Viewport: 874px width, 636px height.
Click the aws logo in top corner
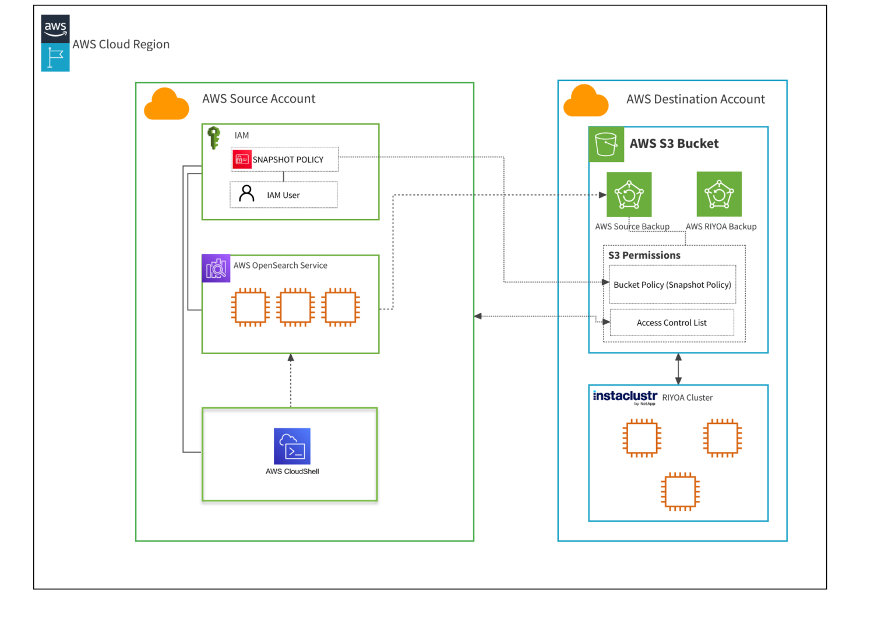[55, 27]
